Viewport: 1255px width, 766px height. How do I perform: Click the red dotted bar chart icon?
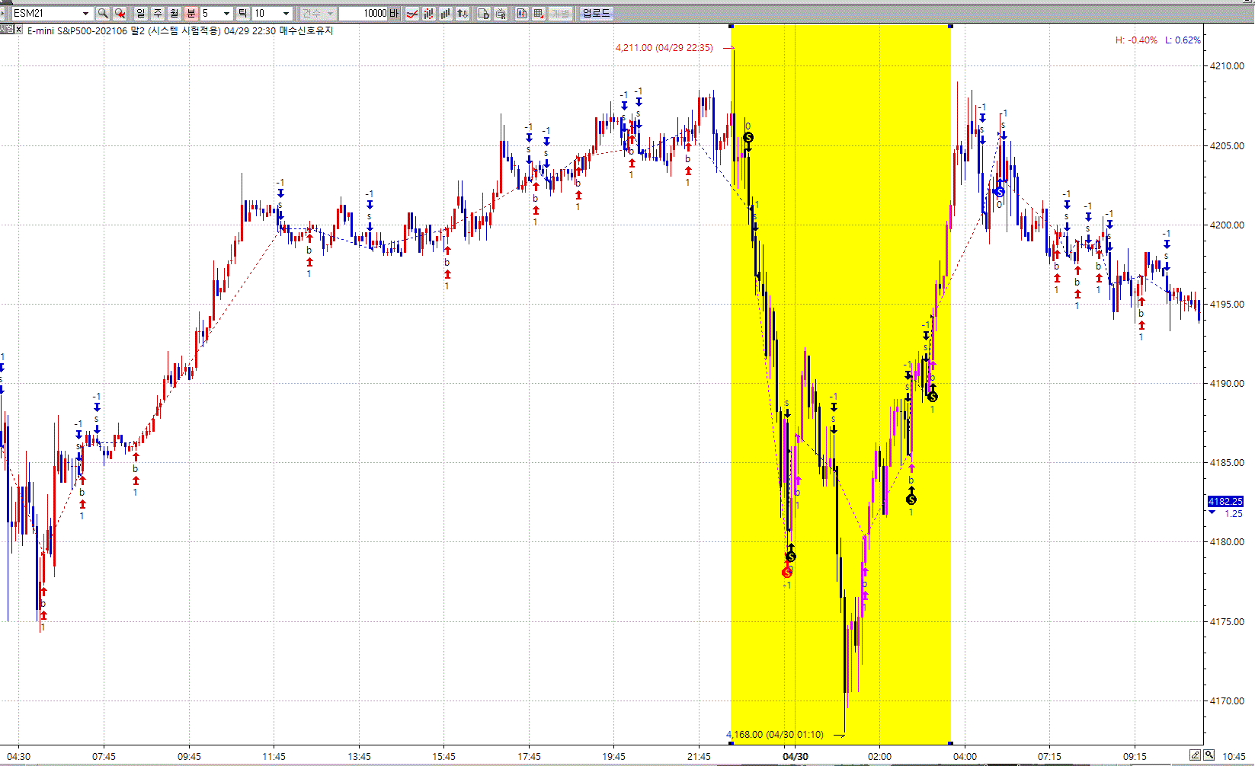tap(428, 14)
